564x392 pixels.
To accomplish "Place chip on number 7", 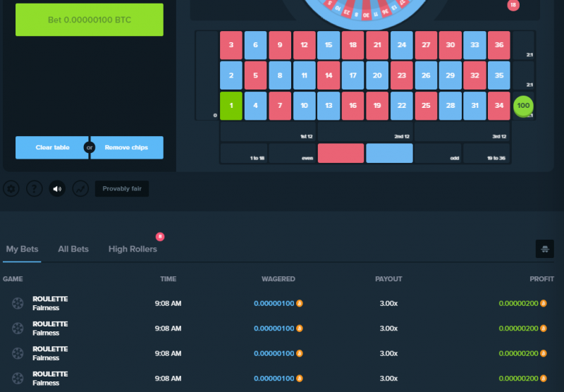I will 280,106.
